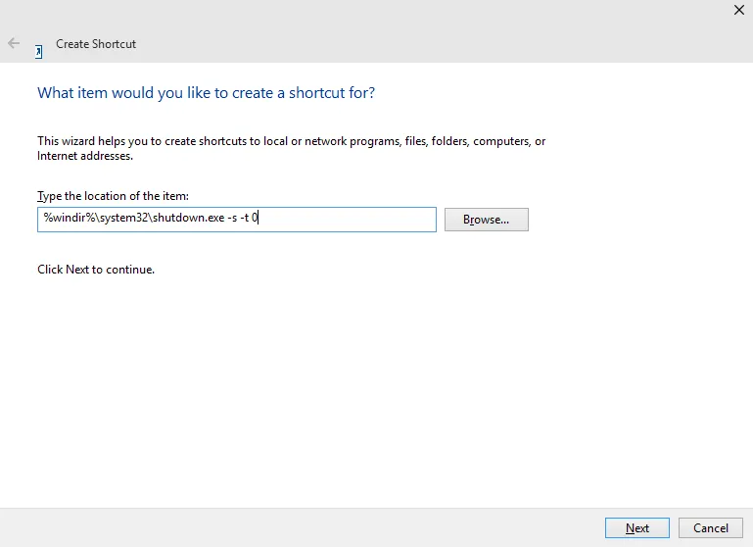Screen dimensions: 753x547
Task: Click the "What item would you like" heading
Action: point(206,93)
